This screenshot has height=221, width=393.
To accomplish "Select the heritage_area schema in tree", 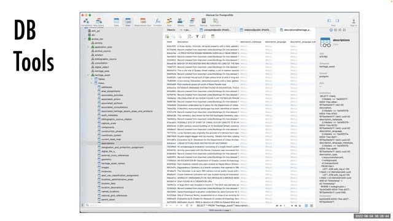I will click(102, 71).
